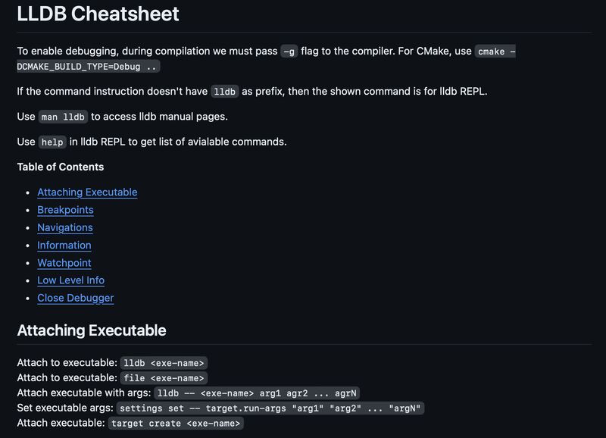Click the LLDB Cheatsheet heading
606x438 pixels.
pyautogui.click(x=98, y=14)
